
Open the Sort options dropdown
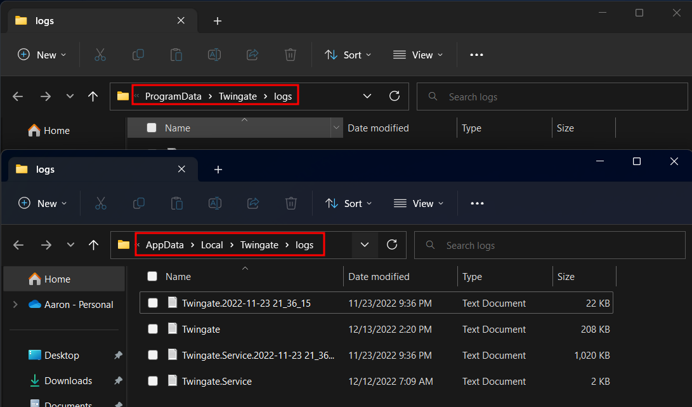click(x=348, y=203)
